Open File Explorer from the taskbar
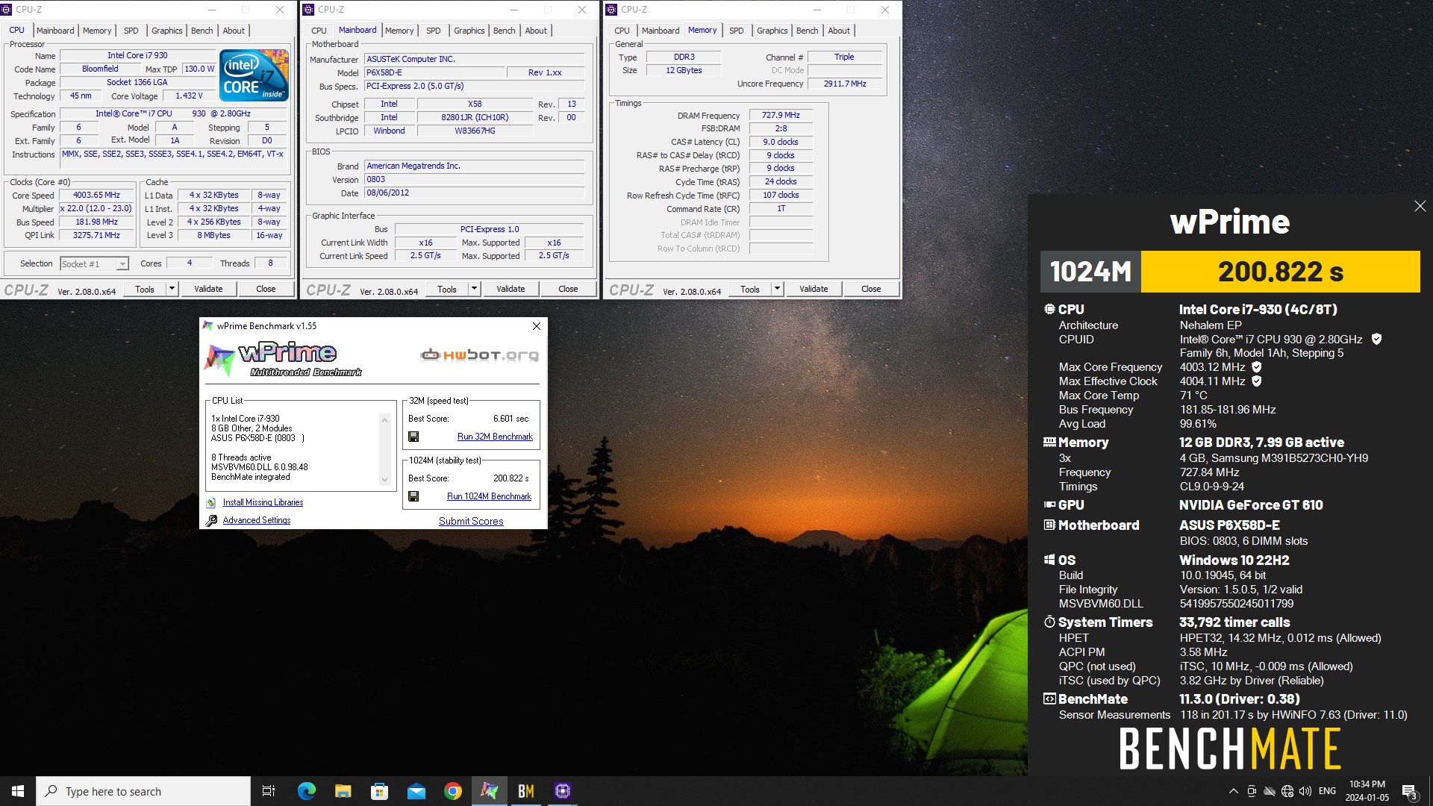Viewport: 1433px width, 806px height. click(x=343, y=791)
